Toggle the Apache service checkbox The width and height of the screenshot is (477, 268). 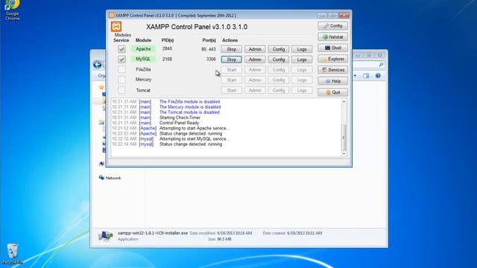(x=121, y=49)
